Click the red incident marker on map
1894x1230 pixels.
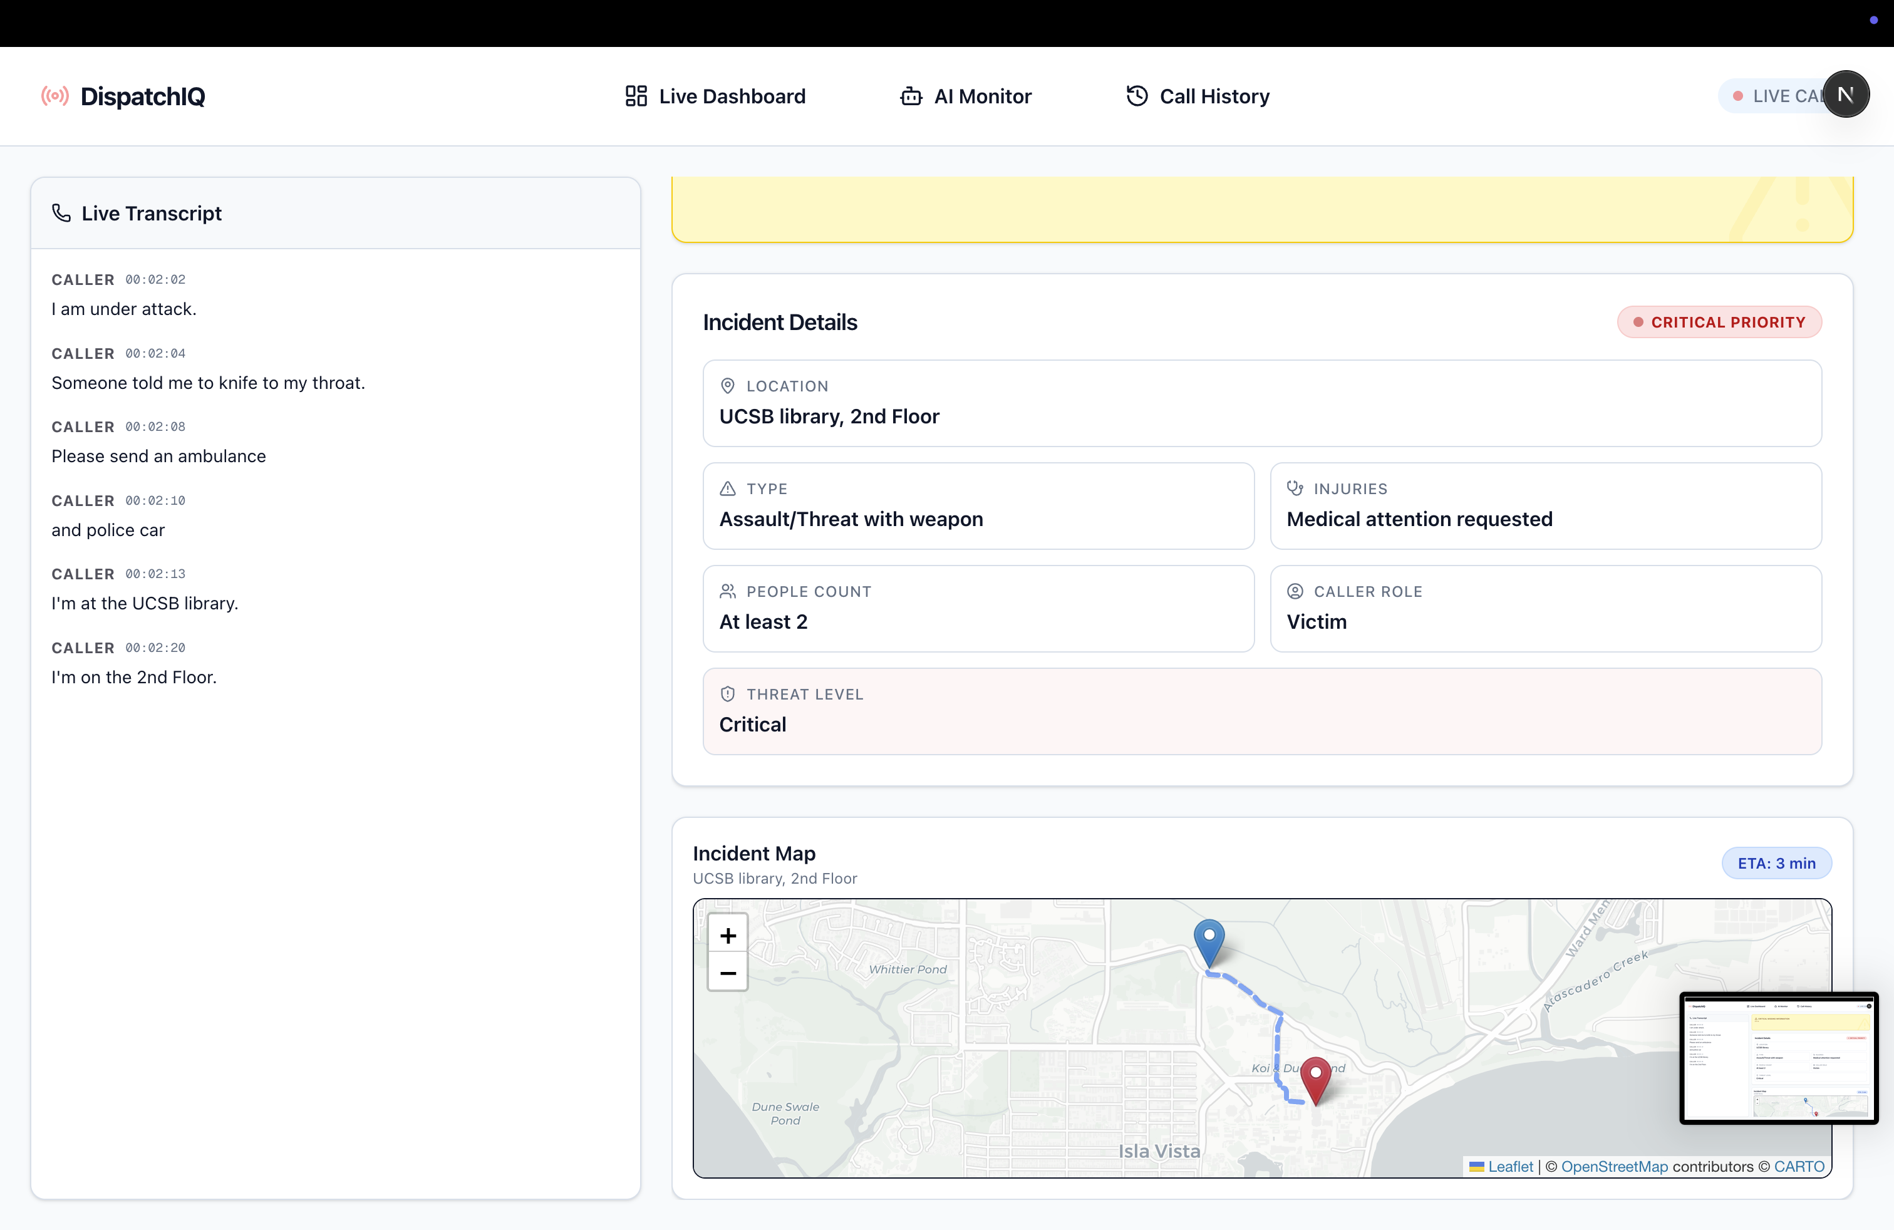point(1315,1078)
